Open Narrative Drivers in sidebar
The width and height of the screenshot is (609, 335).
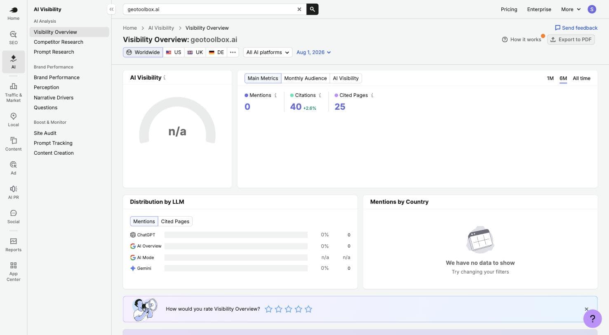tap(54, 98)
